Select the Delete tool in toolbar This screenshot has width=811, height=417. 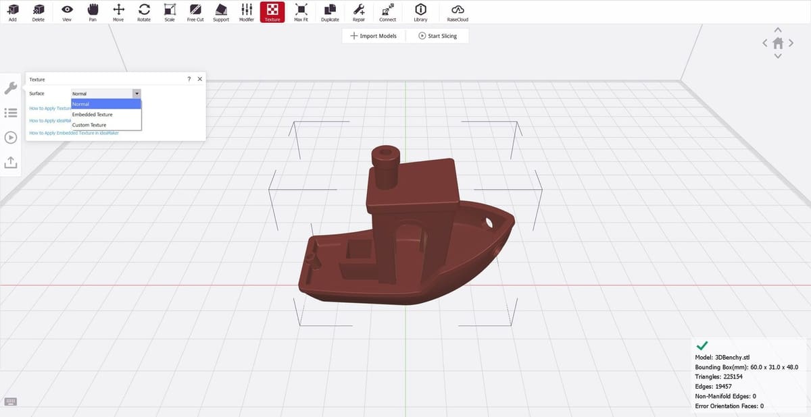pyautogui.click(x=39, y=12)
